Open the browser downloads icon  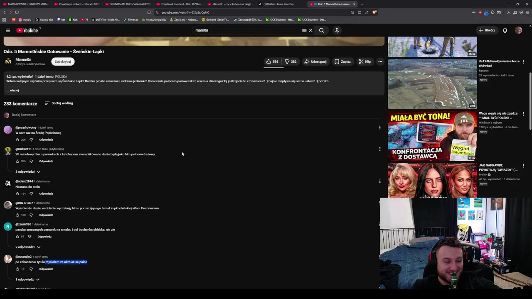(x=508, y=12)
